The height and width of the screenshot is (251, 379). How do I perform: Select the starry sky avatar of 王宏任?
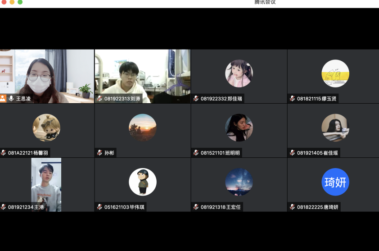point(239,182)
